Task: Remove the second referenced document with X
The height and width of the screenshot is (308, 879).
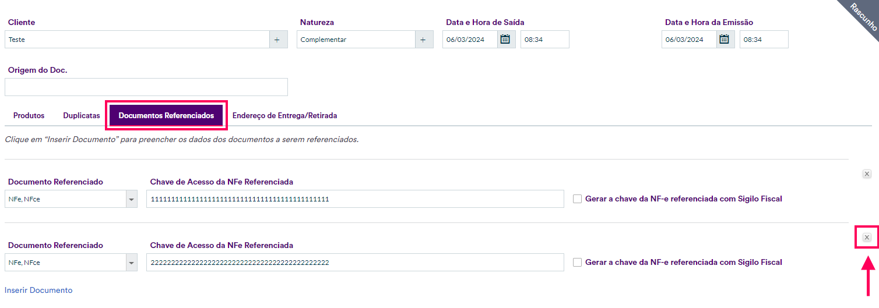Action: pos(867,238)
